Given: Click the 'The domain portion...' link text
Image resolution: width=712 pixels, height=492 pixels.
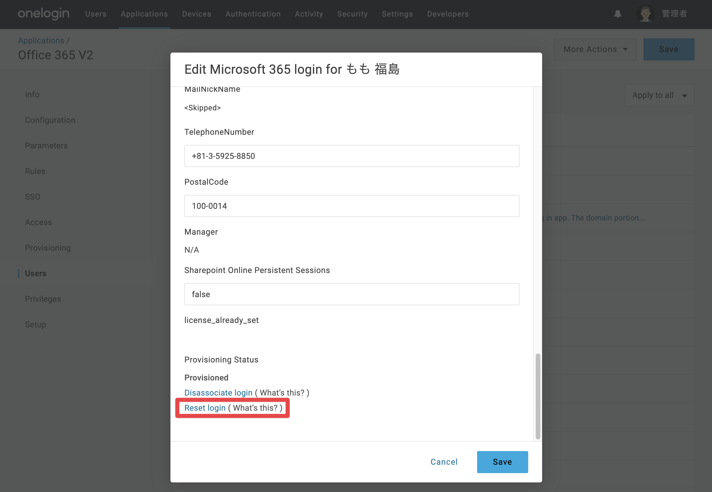Looking at the screenshot, I should coord(608,218).
